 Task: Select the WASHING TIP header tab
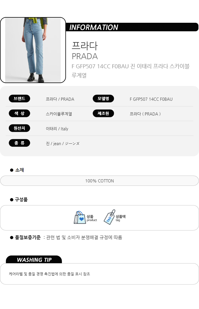[34, 260]
